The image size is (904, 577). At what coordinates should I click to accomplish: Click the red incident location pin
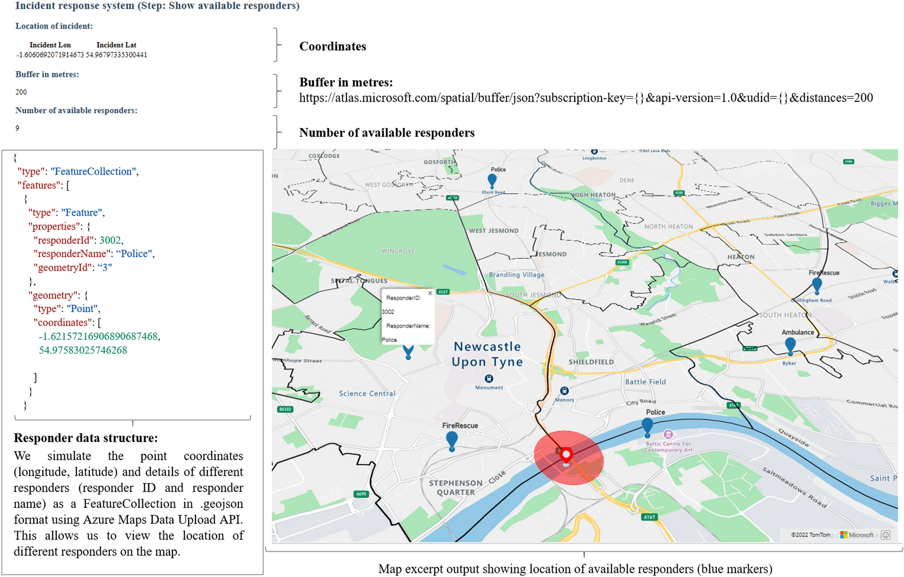pos(566,455)
